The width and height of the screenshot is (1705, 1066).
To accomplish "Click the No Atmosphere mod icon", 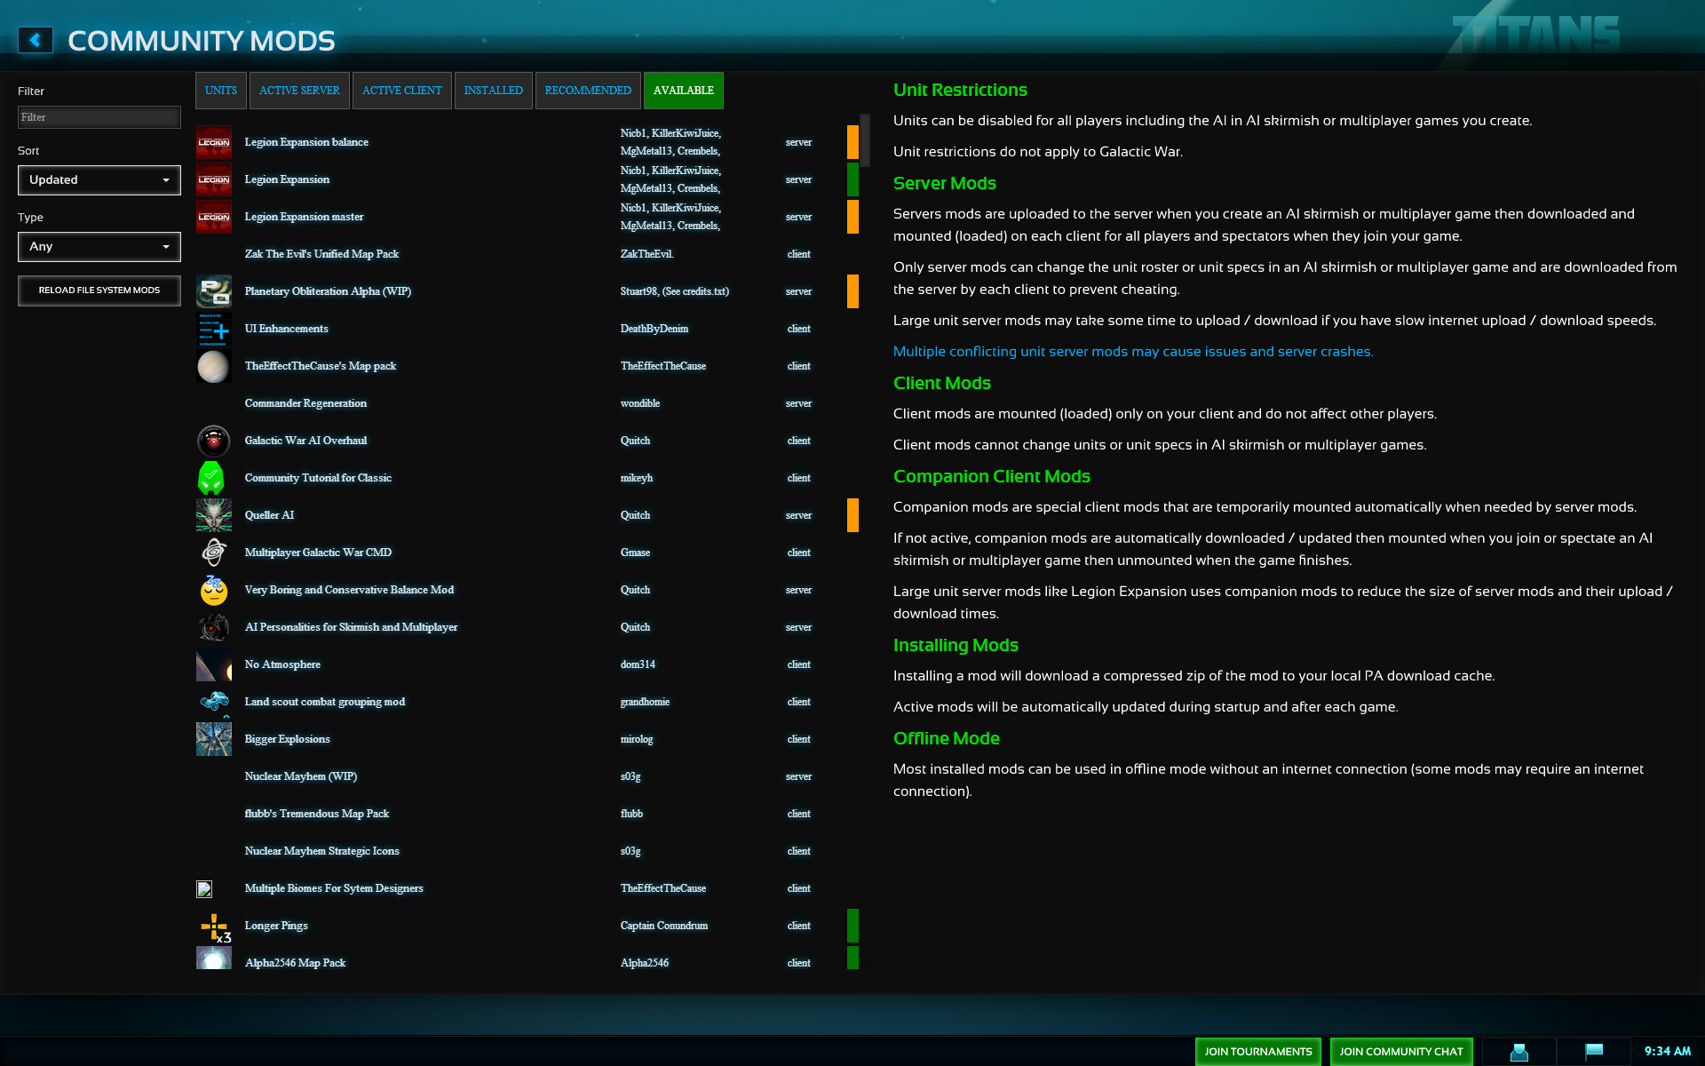I will [x=213, y=664].
